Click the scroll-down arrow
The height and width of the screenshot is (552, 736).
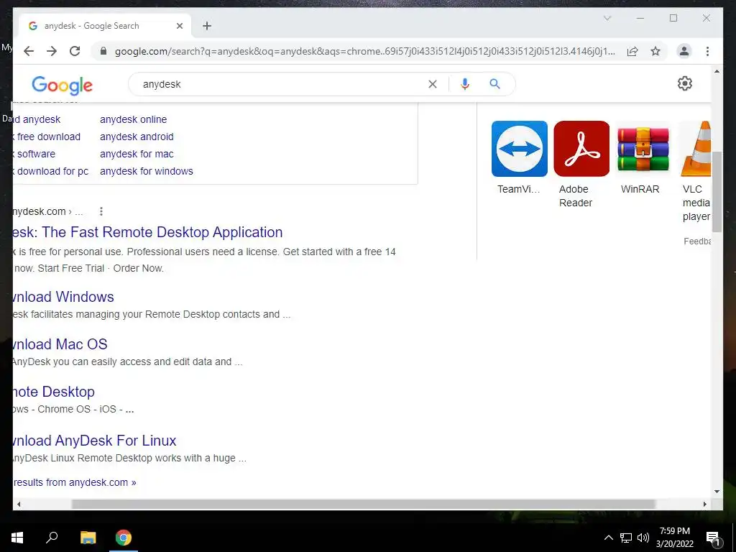(x=717, y=492)
